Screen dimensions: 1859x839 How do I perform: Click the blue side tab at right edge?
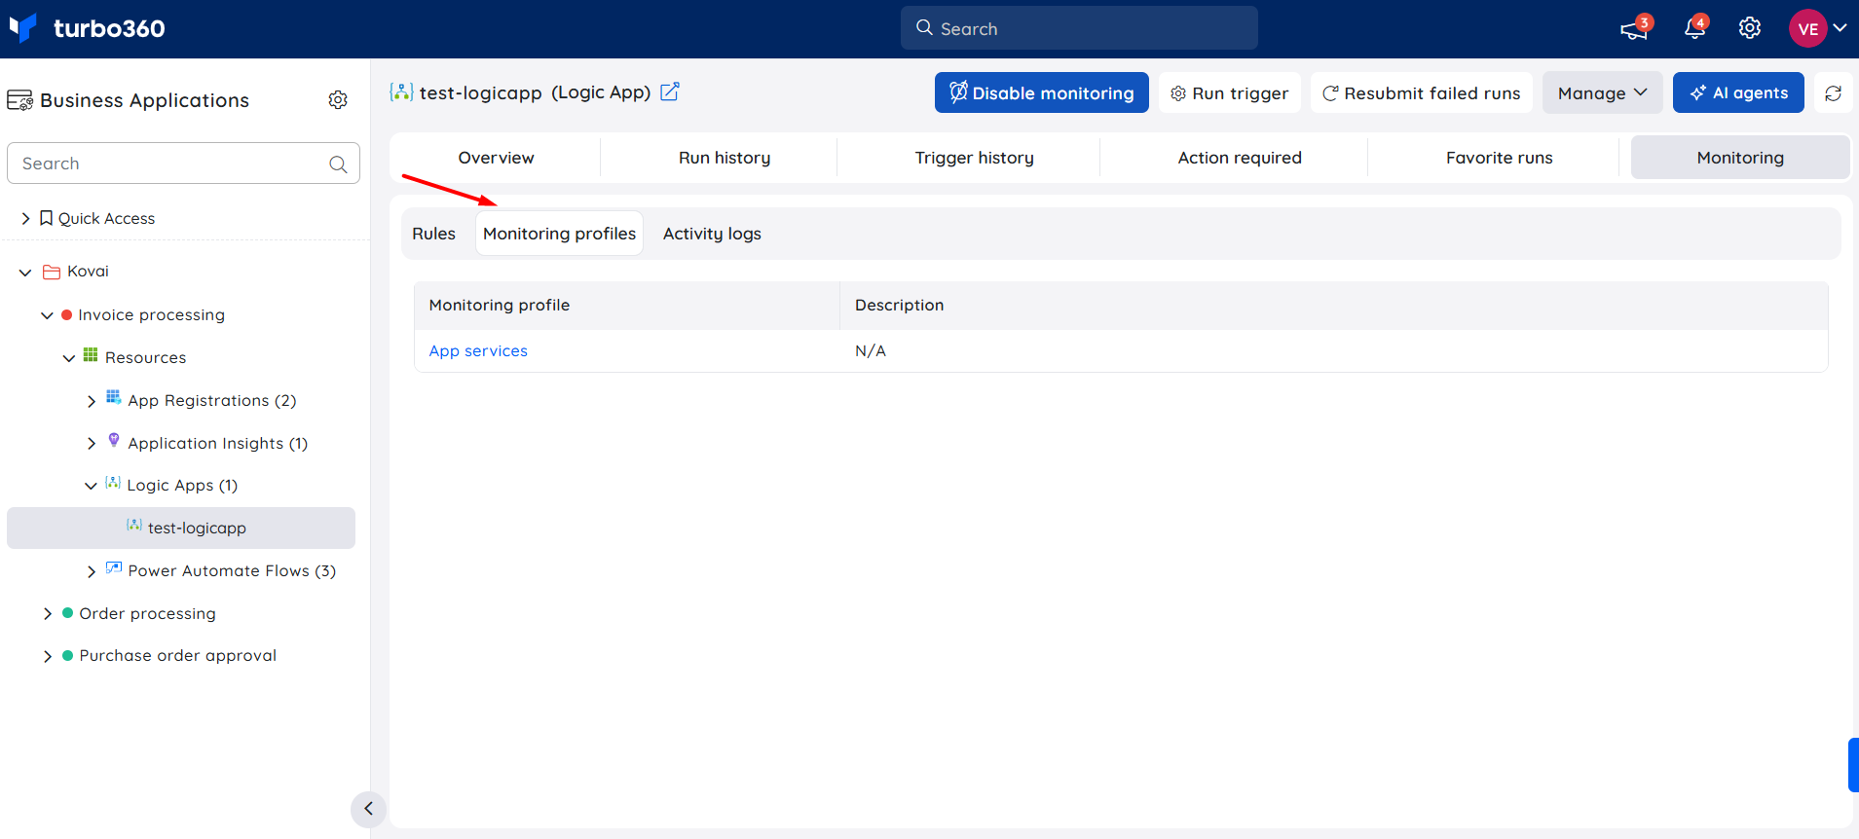pos(1853,765)
